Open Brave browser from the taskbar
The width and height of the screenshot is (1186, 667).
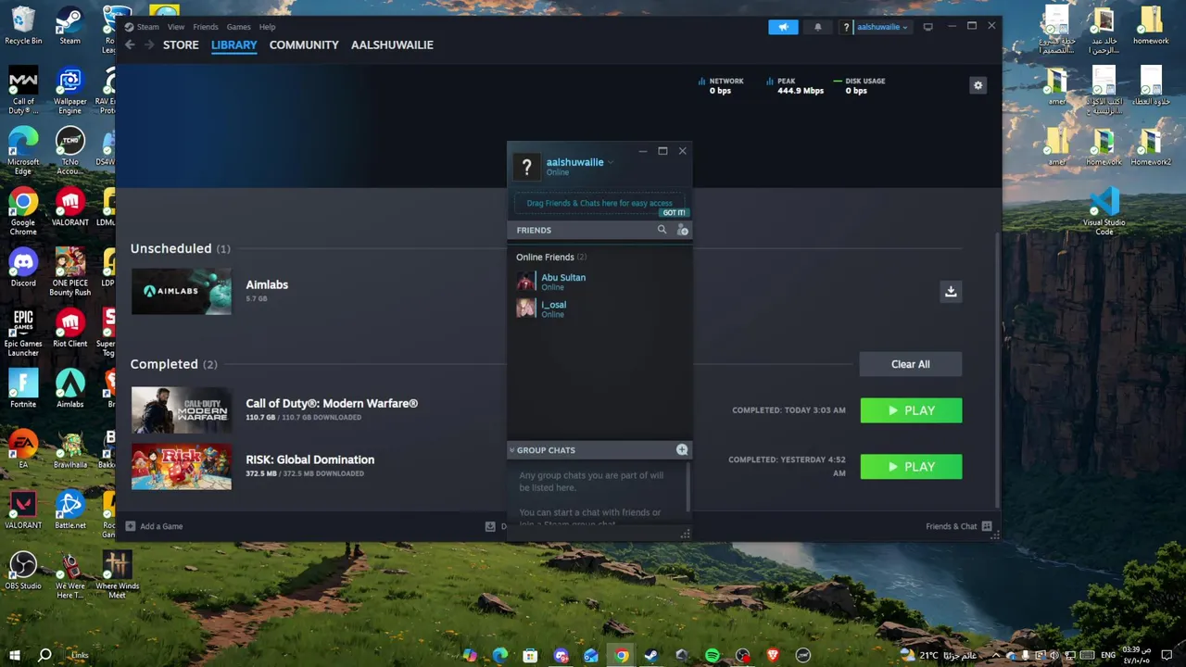[773, 655]
